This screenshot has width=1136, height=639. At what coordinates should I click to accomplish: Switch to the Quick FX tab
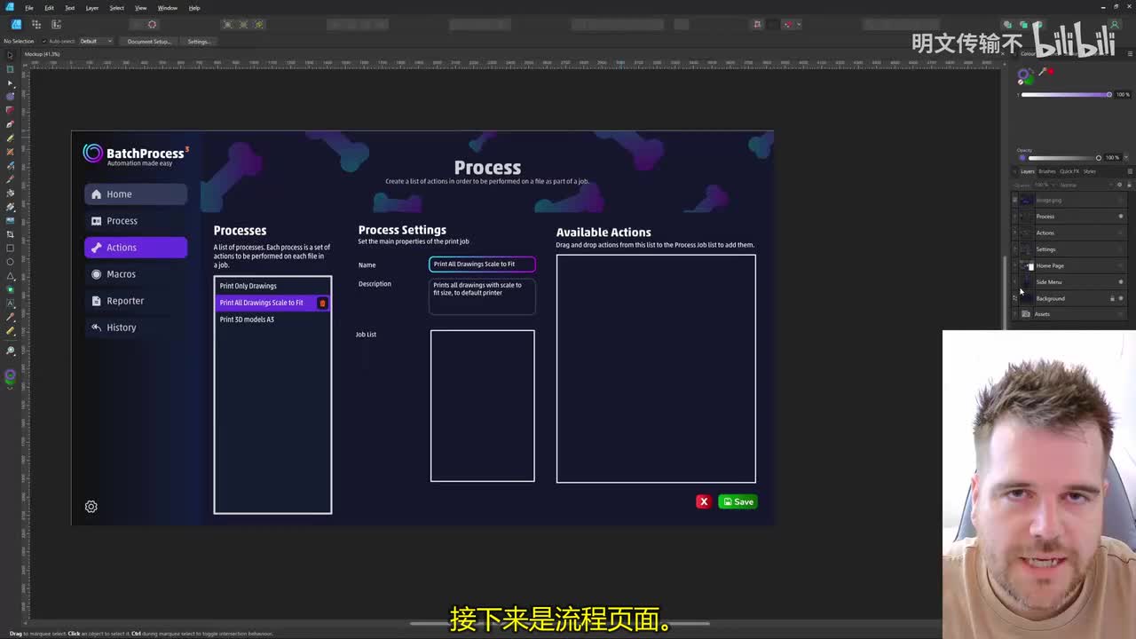(1069, 171)
